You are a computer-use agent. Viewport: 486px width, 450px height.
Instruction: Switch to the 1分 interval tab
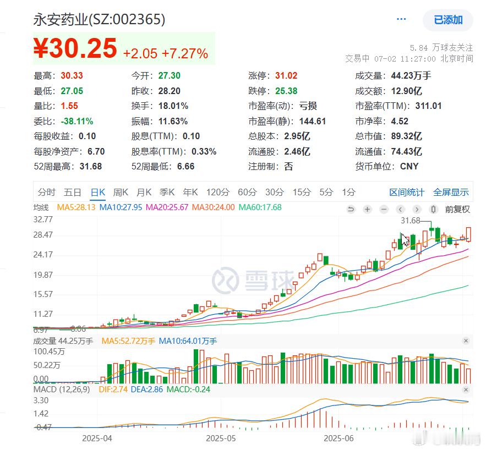pyautogui.click(x=349, y=193)
